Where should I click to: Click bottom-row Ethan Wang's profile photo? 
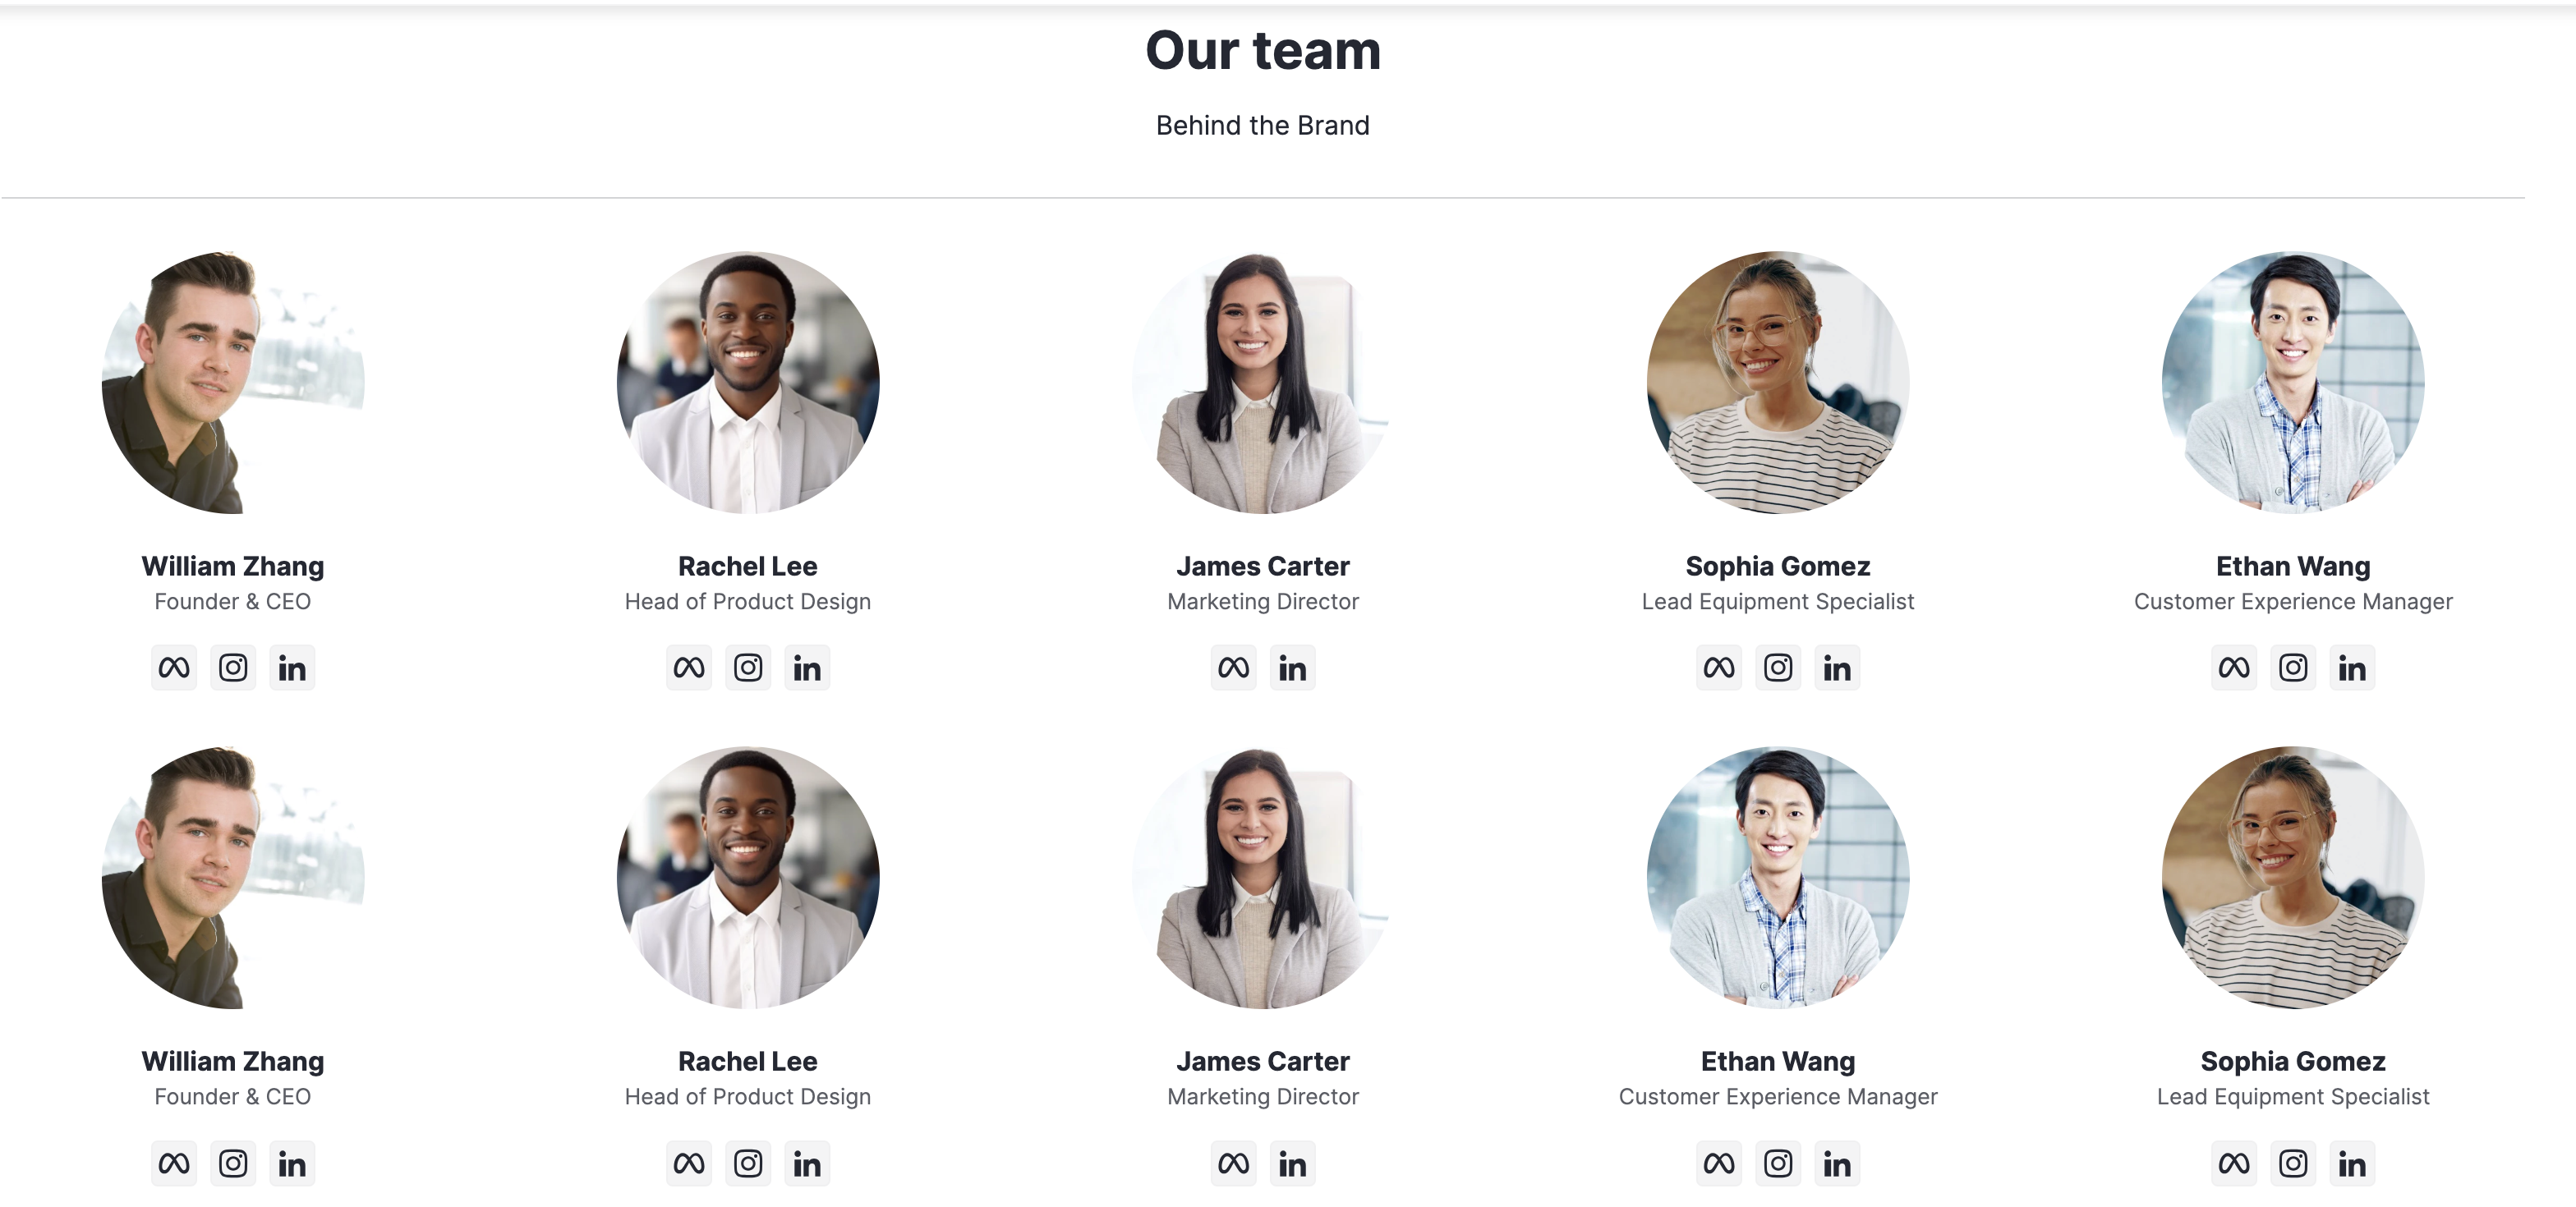click(1778, 877)
